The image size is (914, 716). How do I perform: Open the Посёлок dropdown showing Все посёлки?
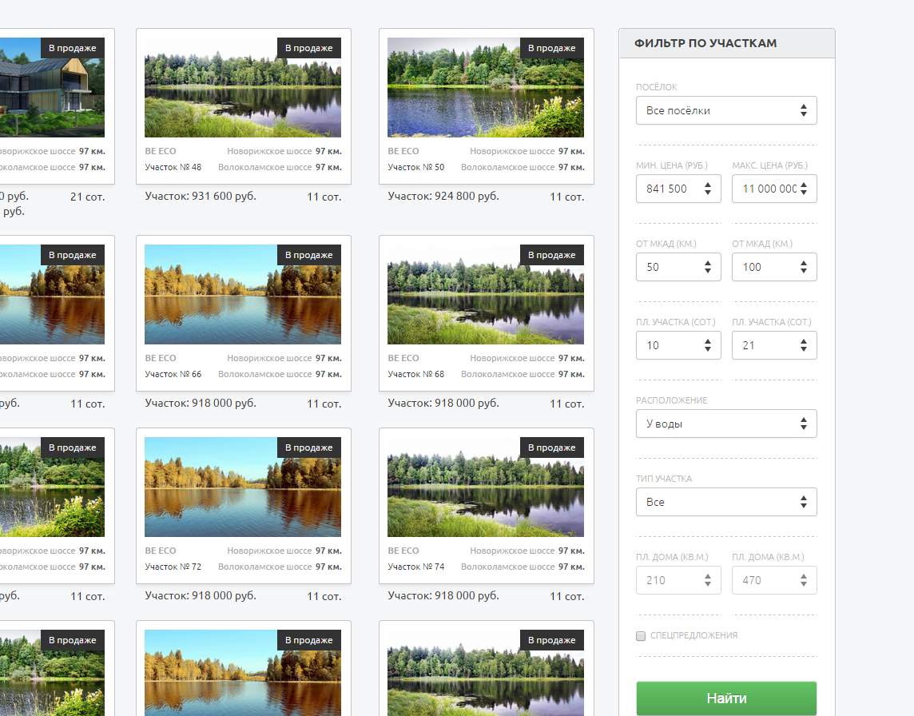click(725, 110)
